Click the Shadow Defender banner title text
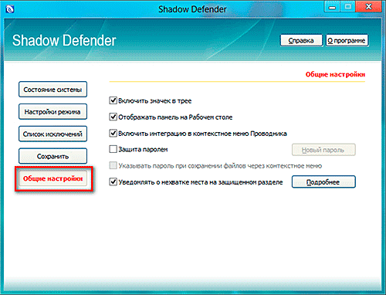Viewport: 386px width, 295px height. coord(64,40)
